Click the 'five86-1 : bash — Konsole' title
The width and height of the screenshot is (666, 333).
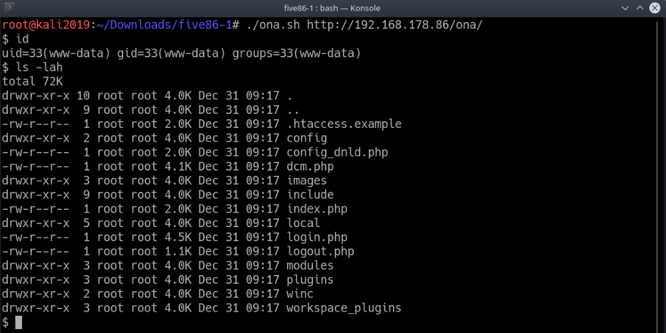point(333,8)
